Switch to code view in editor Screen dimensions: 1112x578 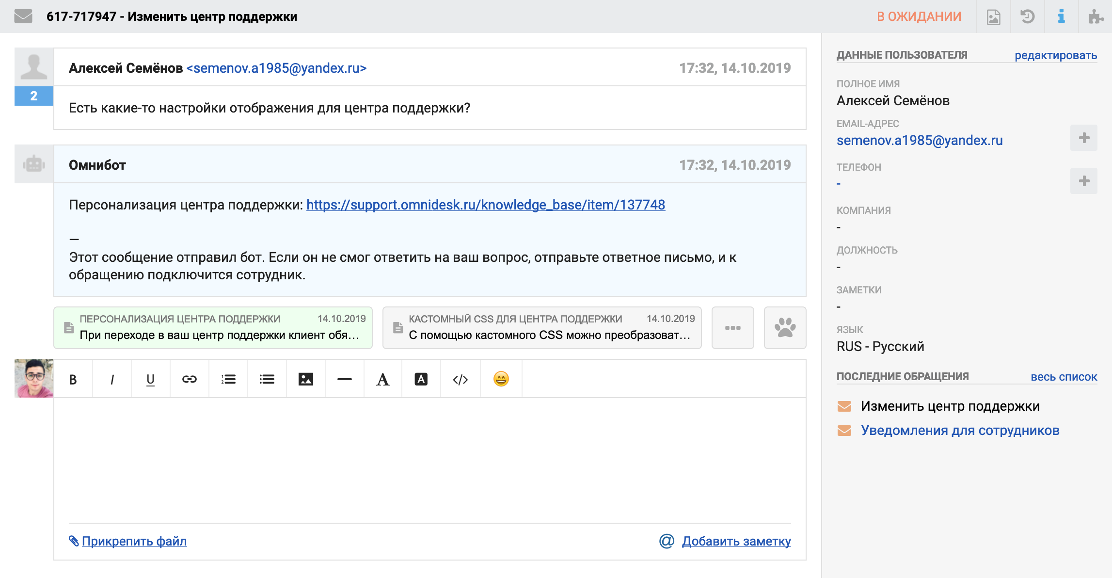point(461,379)
